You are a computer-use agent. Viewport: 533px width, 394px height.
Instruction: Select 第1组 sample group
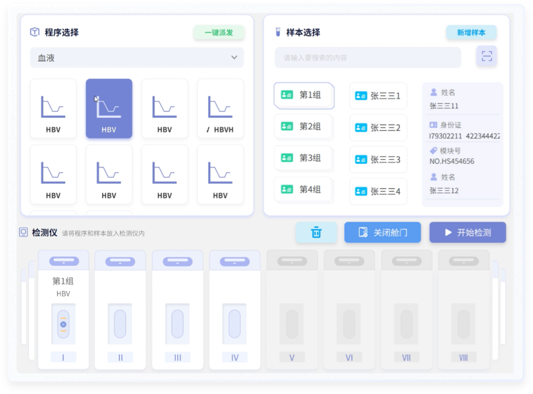point(304,95)
